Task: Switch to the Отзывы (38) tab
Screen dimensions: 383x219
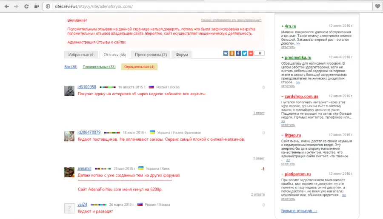Action: pos(114,55)
